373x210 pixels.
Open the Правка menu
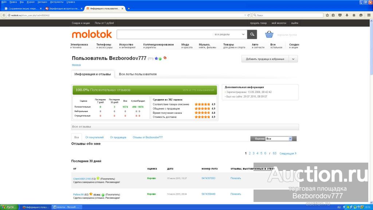pyautogui.click(x=13, y=2)
